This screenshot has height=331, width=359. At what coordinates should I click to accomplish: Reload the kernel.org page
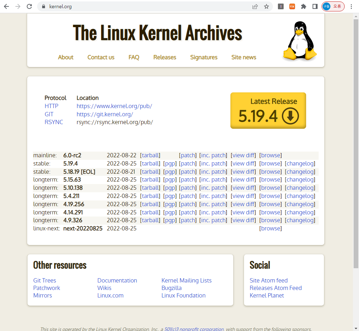[29, 6]
